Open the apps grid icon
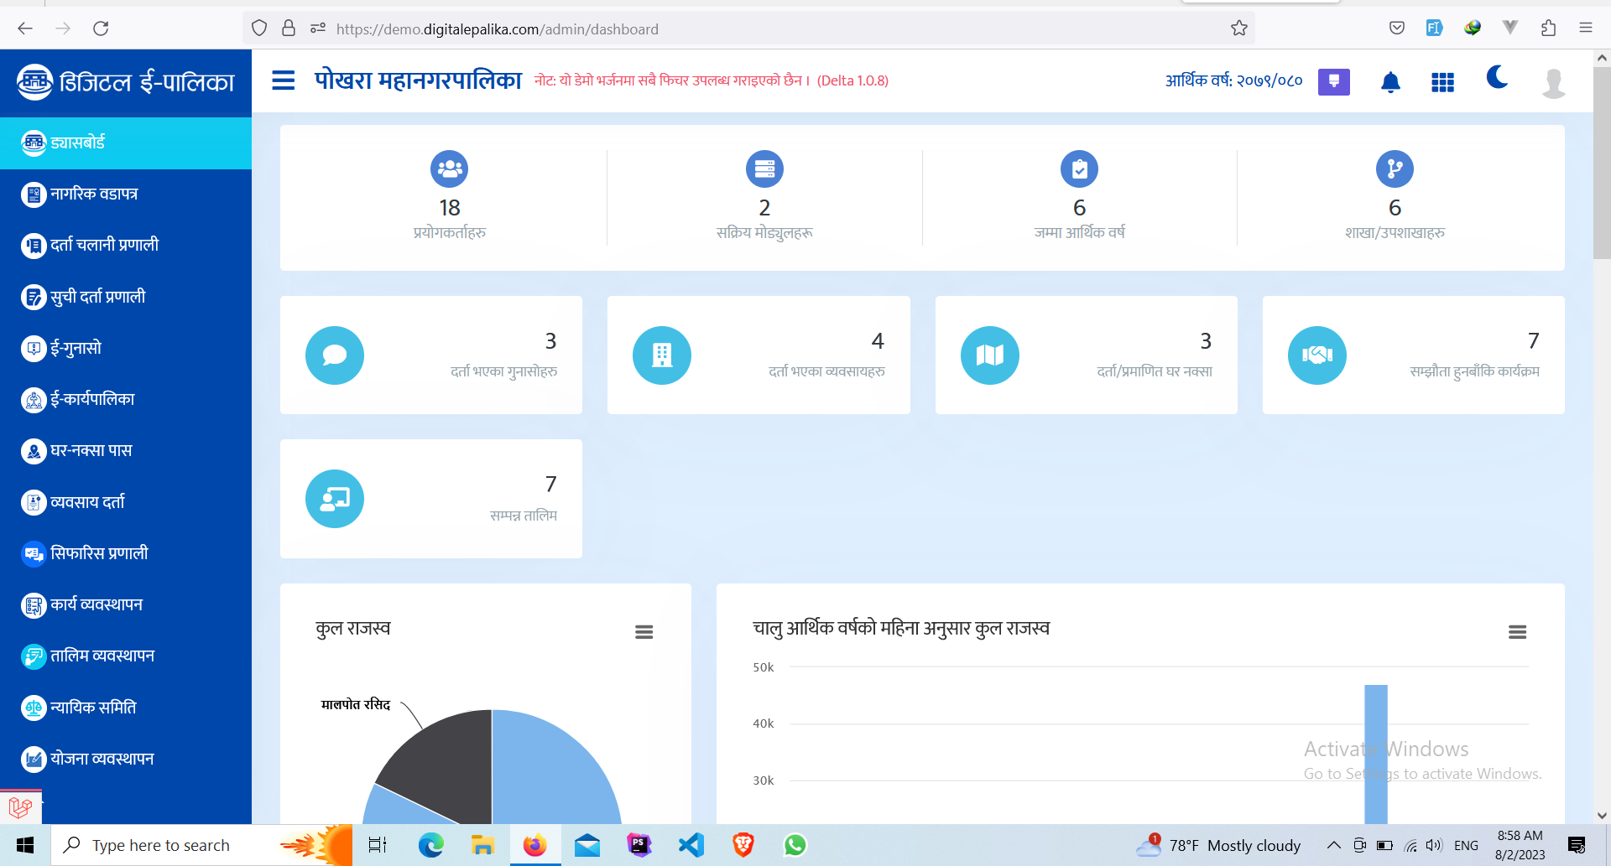Screen dimensions: 1611x866 click(x=1442, y=82)
